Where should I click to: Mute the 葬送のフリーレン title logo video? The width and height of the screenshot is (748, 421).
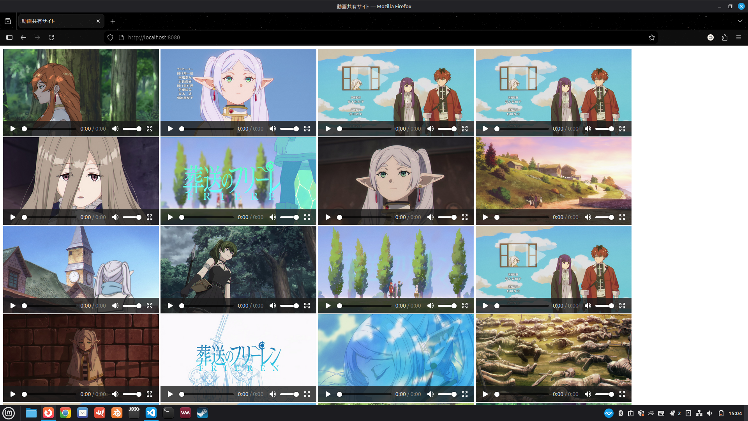point(273,217)
